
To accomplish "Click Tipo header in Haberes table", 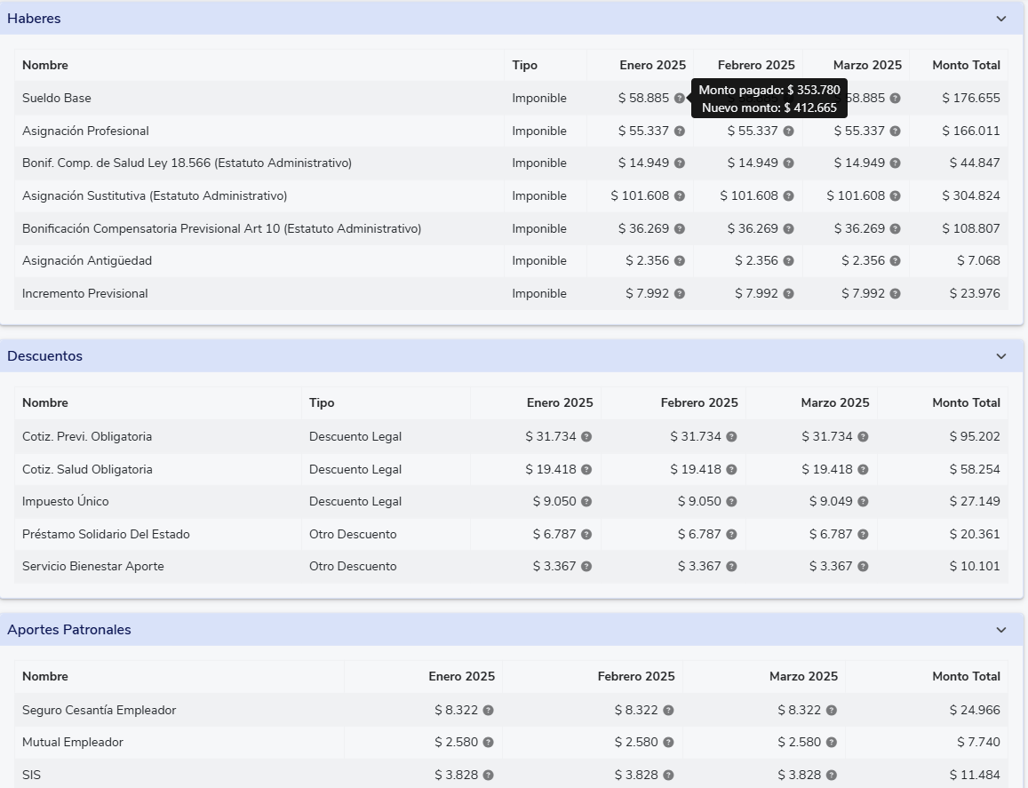I will pos(524,65).
